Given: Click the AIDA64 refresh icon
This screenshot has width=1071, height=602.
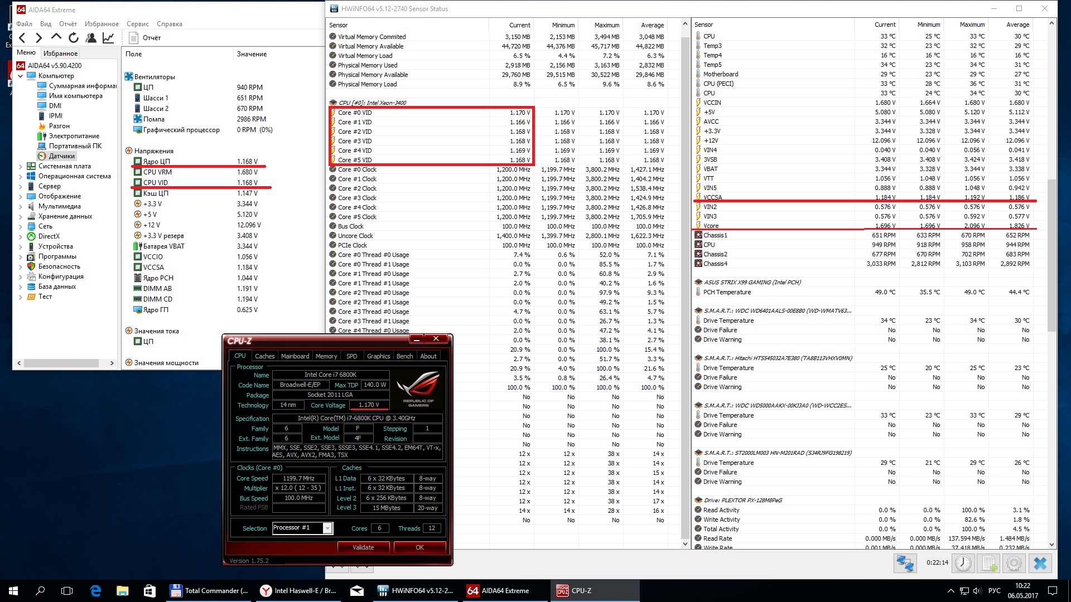Looking at the screenshot, I should click(x=73, y=38).
